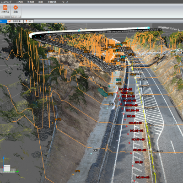
Task: Select the KK2 control point label
Action: tap(96, 150)
